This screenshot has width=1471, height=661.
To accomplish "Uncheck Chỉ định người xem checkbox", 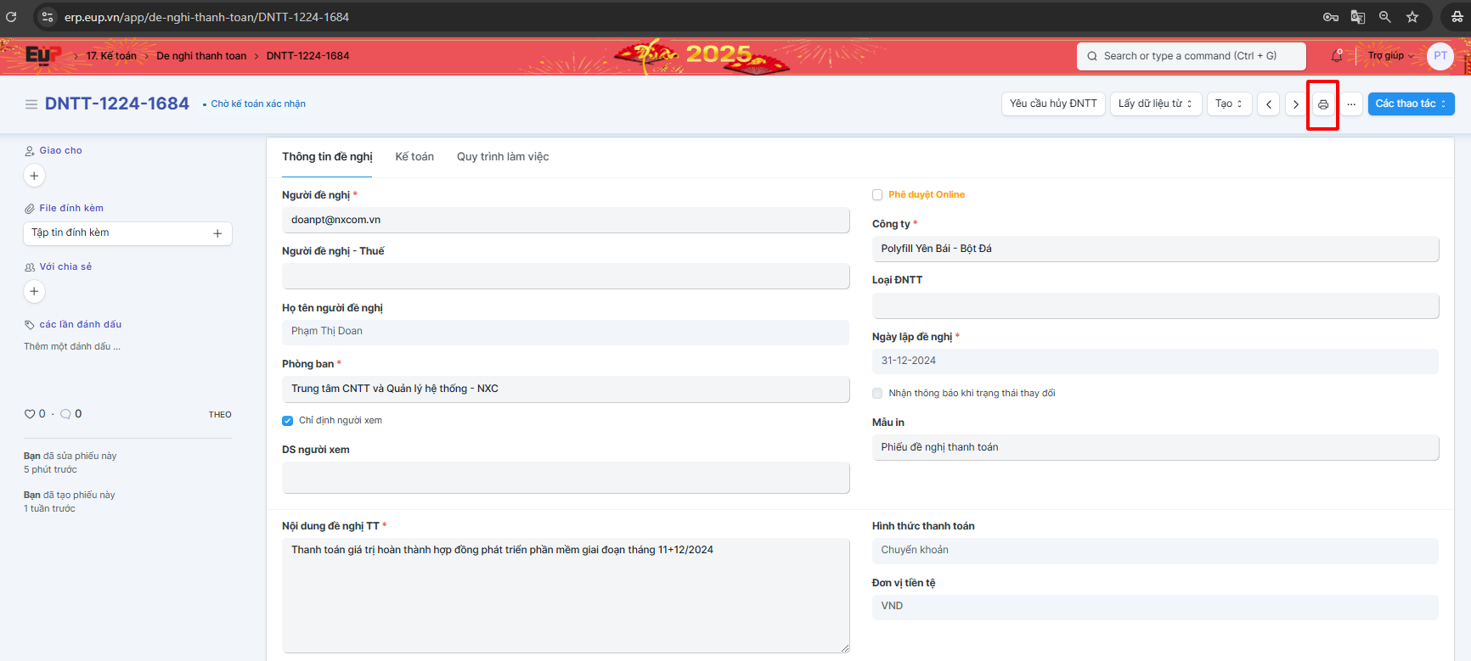I will (288, 421).
